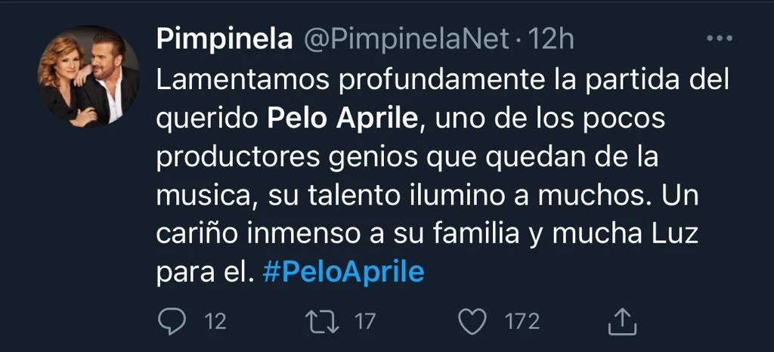
Task: Click the retweet arrows icon
Action: [326, 322]
